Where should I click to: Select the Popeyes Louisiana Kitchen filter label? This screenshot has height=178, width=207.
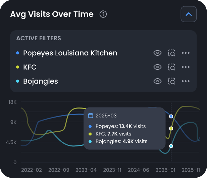(70, 53)
